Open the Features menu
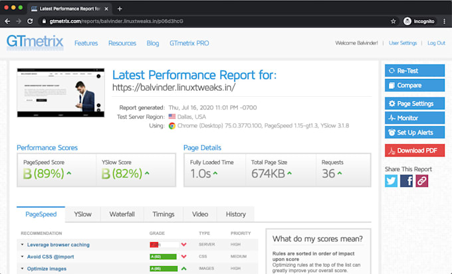Screen dimensions: 452x274 86,43
